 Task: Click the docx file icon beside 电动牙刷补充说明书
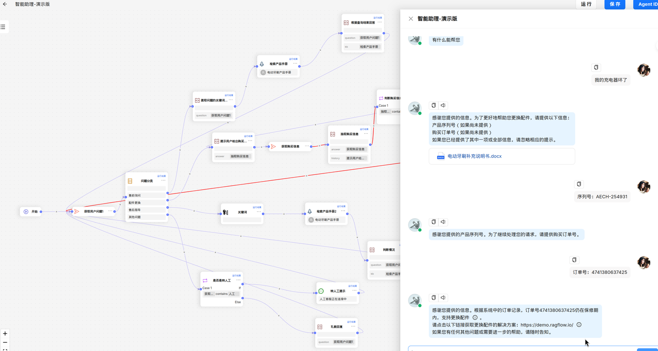coord(440,156)
